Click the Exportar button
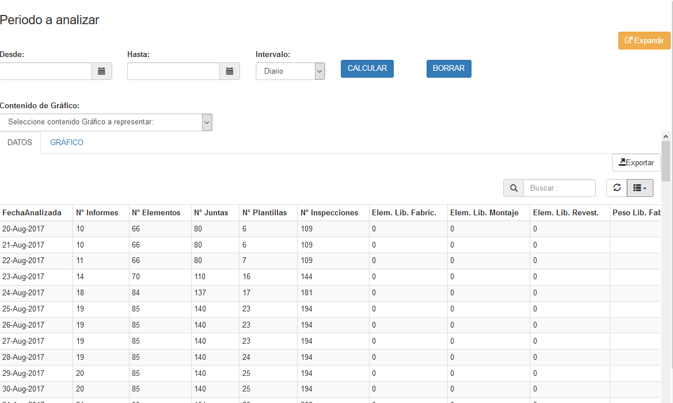 636,163
